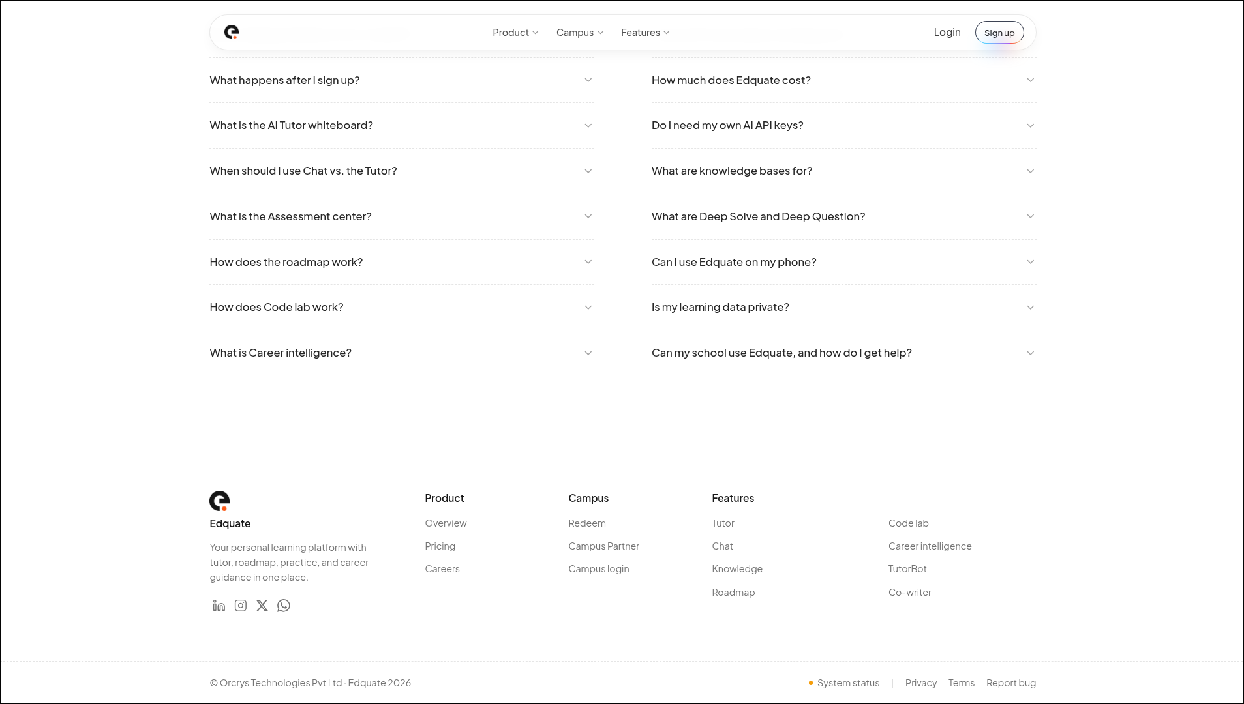Open the Instagram social icon
Image resolution: width=1244 pixels, height=704 pixels.
241,606
